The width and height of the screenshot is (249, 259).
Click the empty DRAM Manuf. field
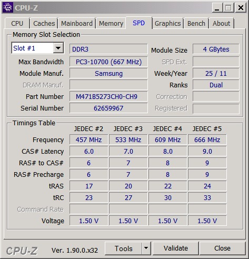(108, 85)
